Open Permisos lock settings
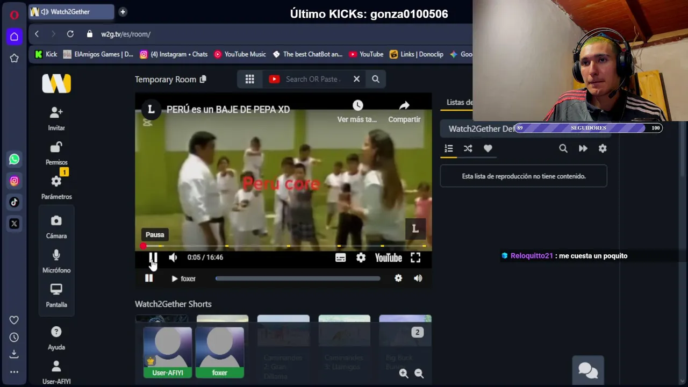This screenshot has height=387, width=688. (56, 153)
